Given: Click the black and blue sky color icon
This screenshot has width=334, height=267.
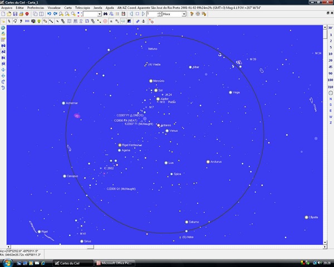Looking at the screenshot, I should (x=129, y=21).
